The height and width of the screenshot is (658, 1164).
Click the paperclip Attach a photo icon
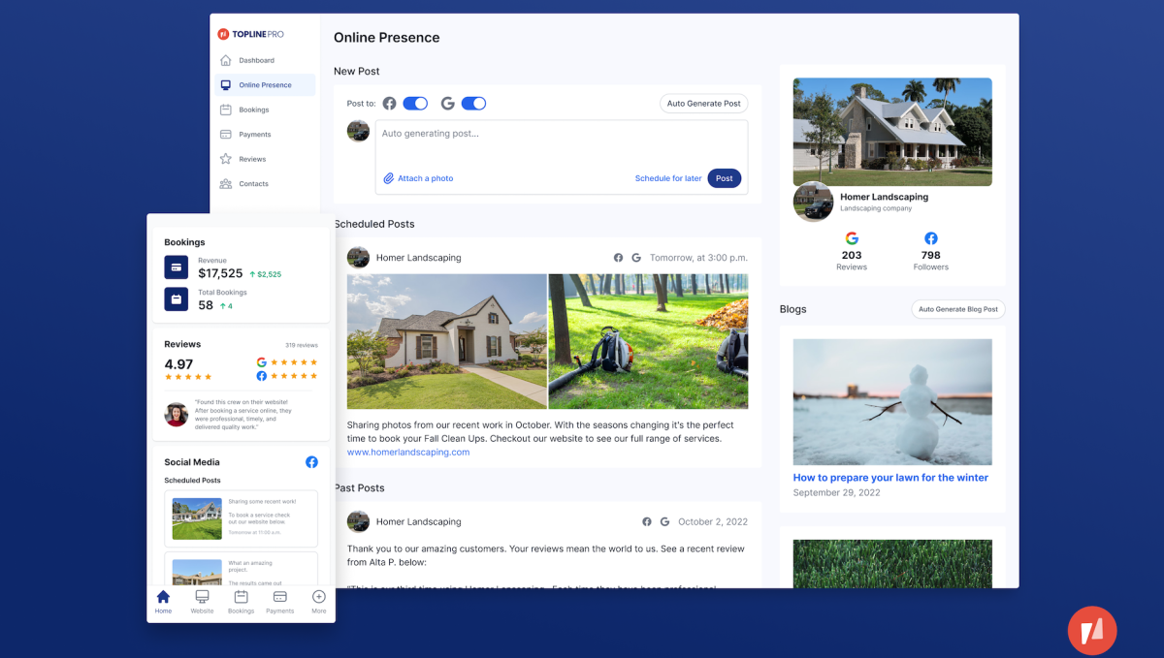[389, 178]
